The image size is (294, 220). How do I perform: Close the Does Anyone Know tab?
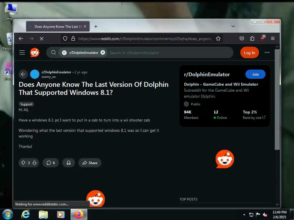pos(85,27)
